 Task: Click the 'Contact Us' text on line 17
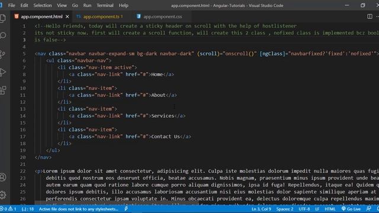point(166,137)
